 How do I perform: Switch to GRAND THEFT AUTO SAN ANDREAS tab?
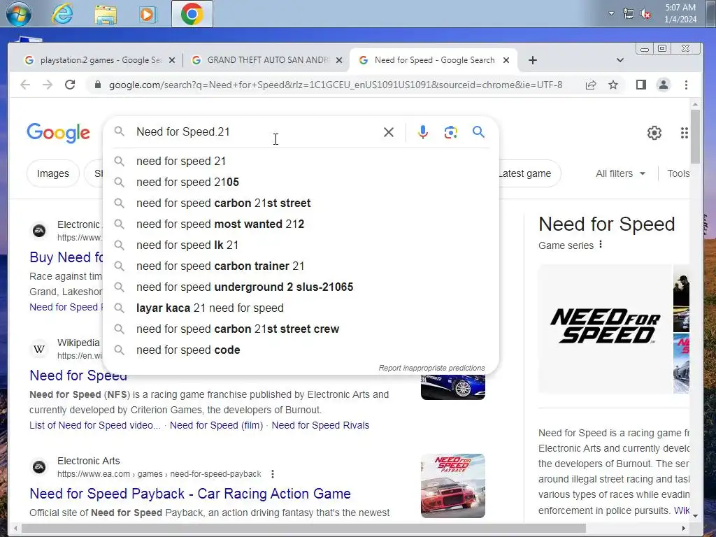pyautogui.click(x=267, y=60)
